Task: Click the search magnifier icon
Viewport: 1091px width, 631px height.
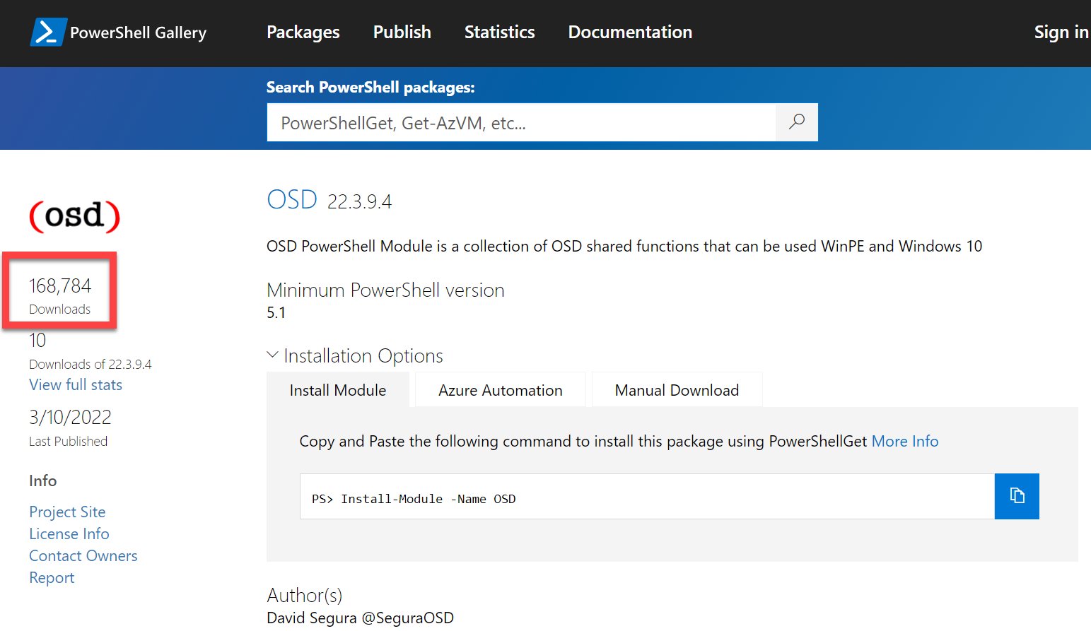Action: point(796,122)
